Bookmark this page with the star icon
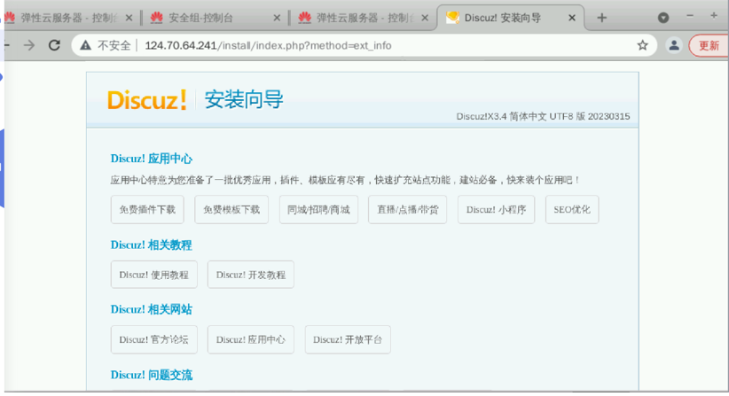 [x=643, y=45]
